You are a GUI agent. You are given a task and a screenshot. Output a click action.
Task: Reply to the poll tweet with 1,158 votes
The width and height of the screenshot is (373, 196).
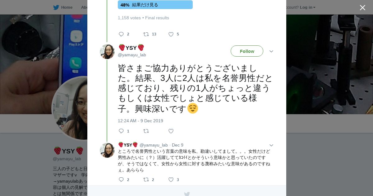click(121, 34)
